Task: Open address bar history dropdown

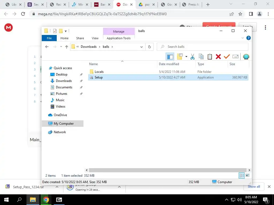Action: coord(141,47)
